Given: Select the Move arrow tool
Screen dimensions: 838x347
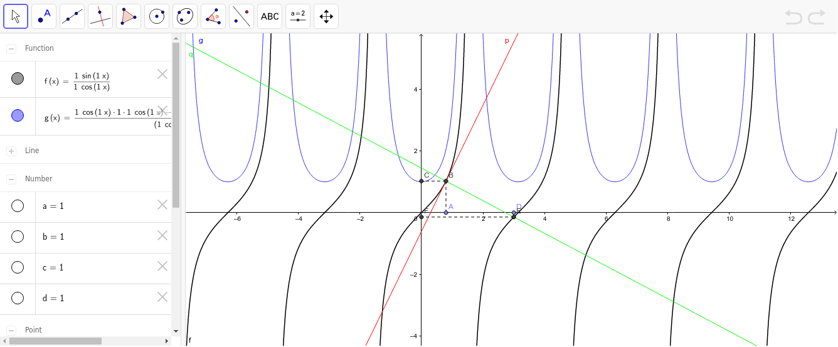Looking at the screenshot, I should [x=16, y=16].
